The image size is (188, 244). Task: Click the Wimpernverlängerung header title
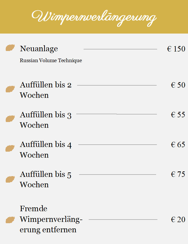[94, 18]
